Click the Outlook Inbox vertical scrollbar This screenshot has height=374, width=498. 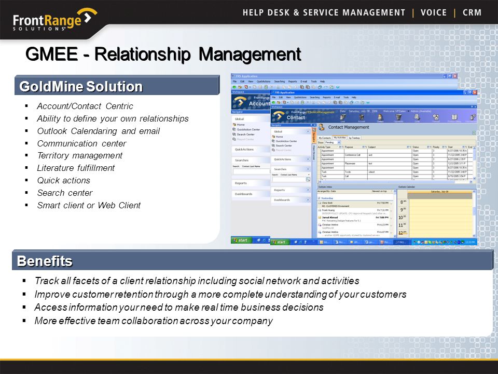395,213
